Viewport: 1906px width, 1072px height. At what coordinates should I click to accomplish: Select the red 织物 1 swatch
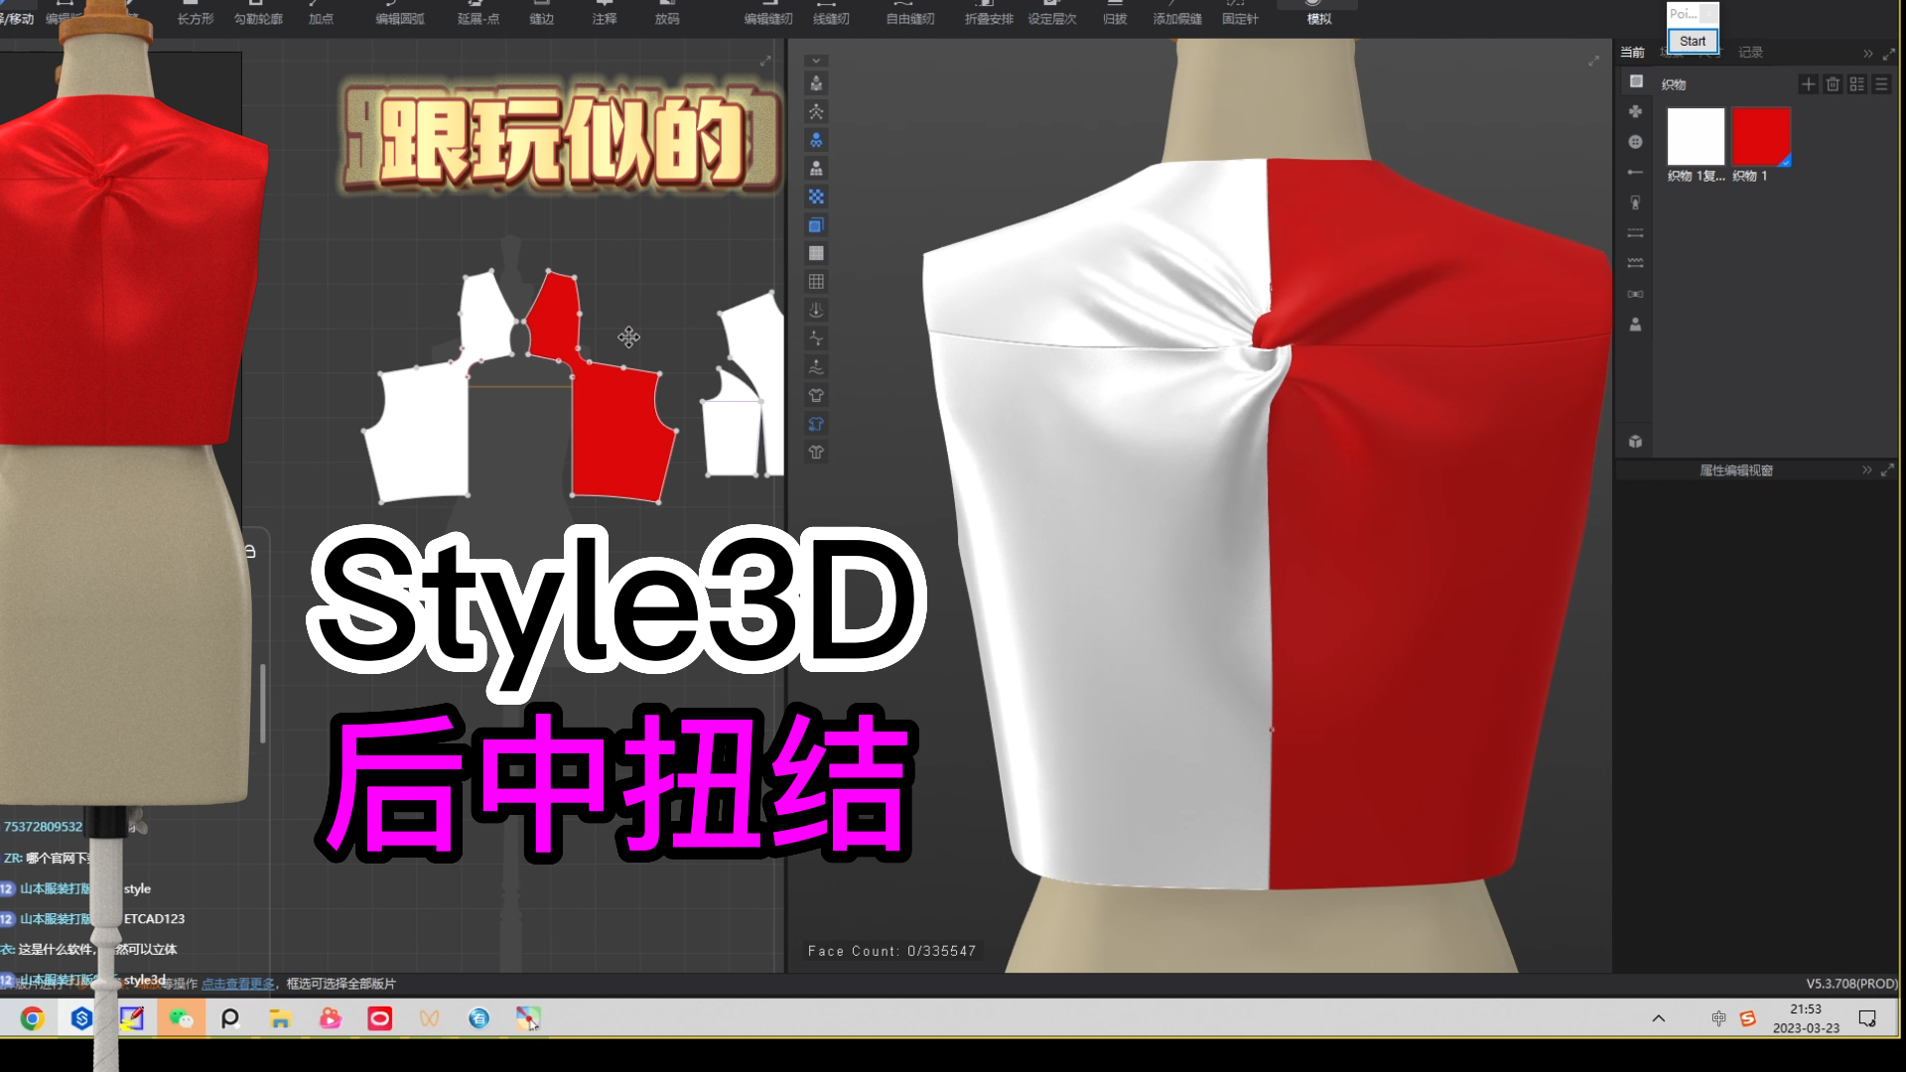1761,136
